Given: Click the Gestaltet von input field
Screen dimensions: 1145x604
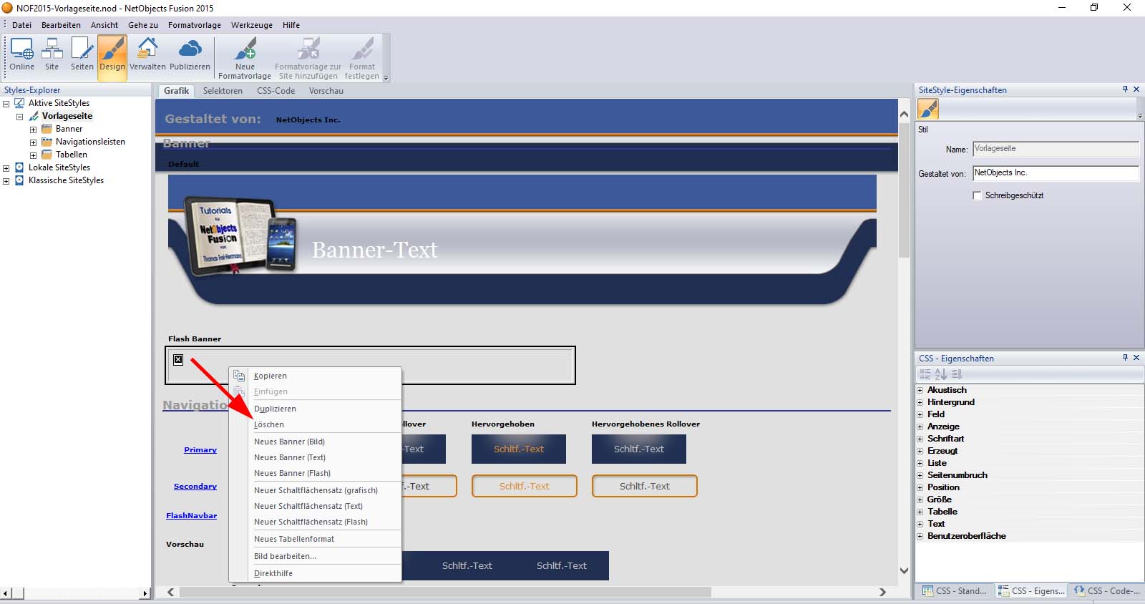Looking at the screenshot, I should tap(1055, 173).
